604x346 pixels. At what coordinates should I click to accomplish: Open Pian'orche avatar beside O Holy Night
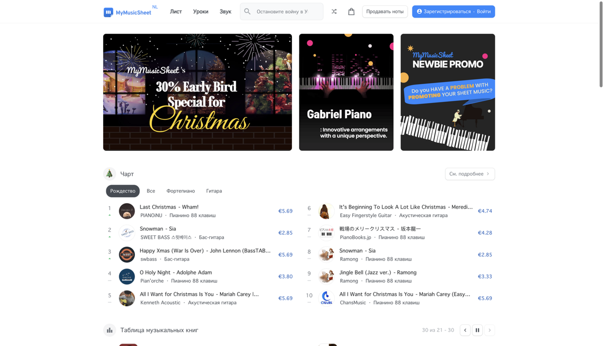(127, 277)
